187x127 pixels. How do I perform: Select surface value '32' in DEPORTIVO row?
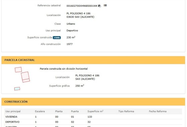click(89, 122)
